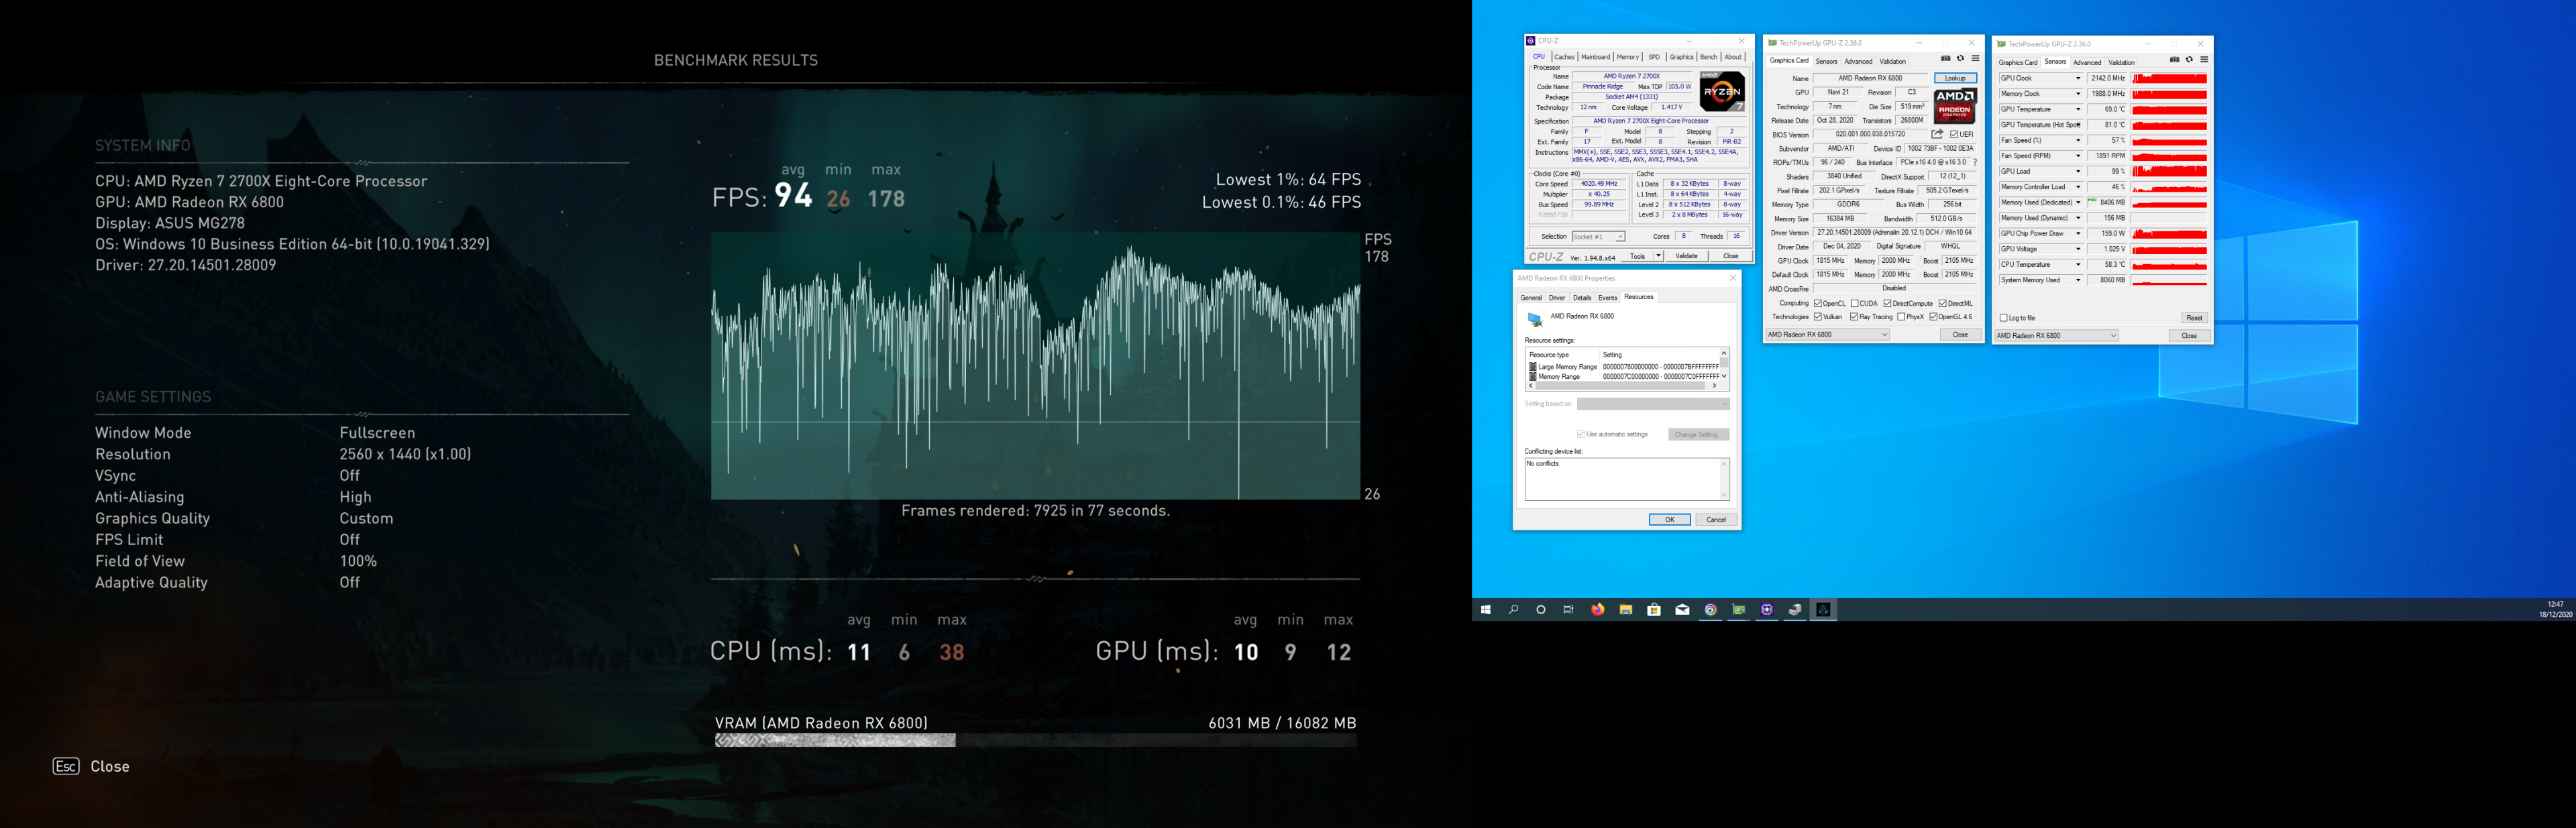Click the screenshot camera icon in Sensors window
Screen dimensions: 2576x828
coord(2174,60)
